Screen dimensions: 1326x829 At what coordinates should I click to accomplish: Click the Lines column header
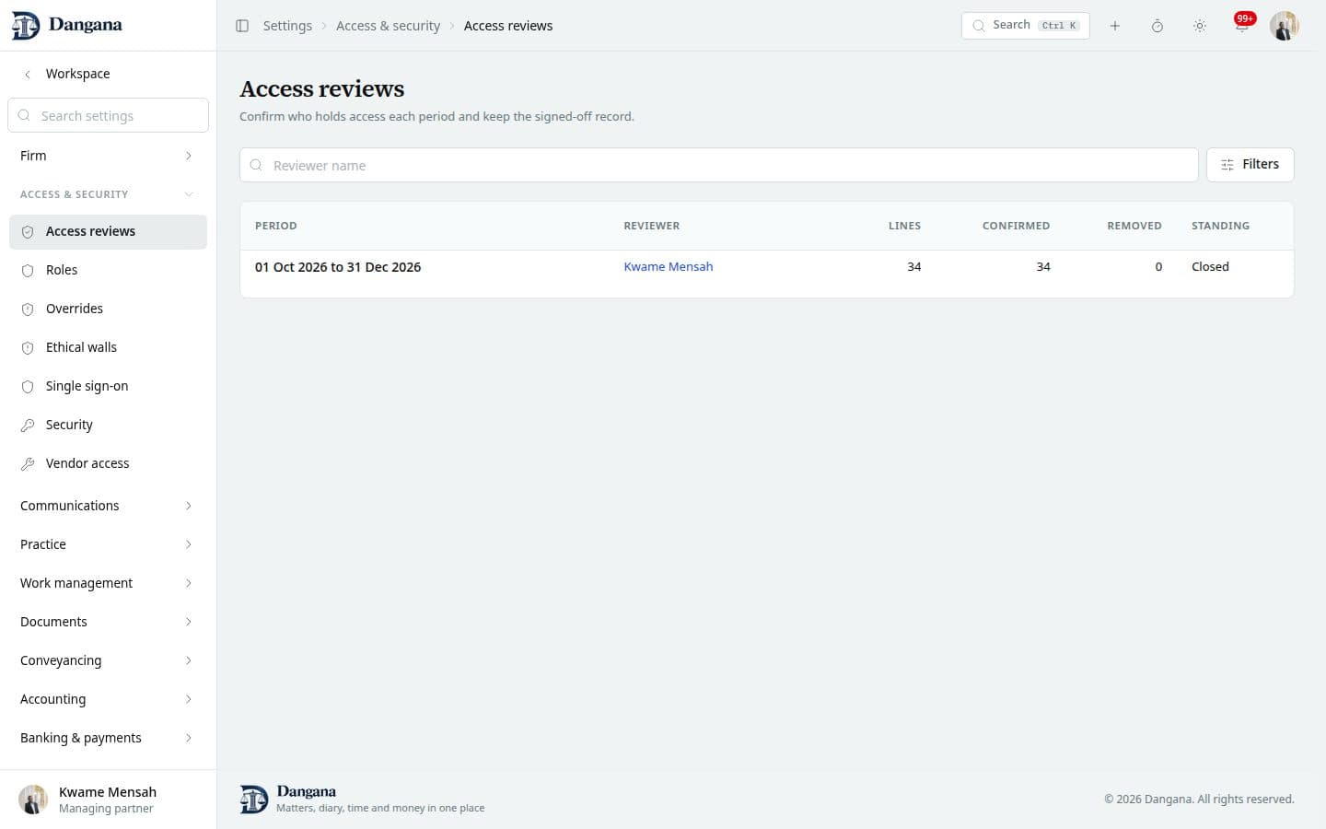coord(904,226)
